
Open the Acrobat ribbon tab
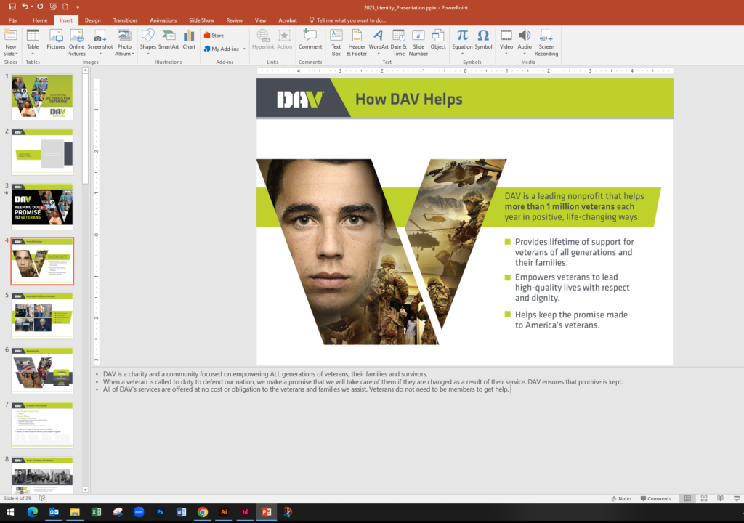[x=288, y=20]
